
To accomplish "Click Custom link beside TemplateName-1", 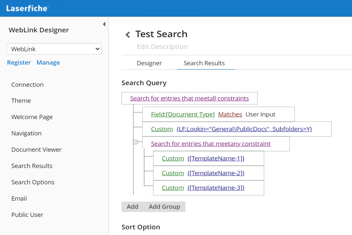I will point(173,159).
